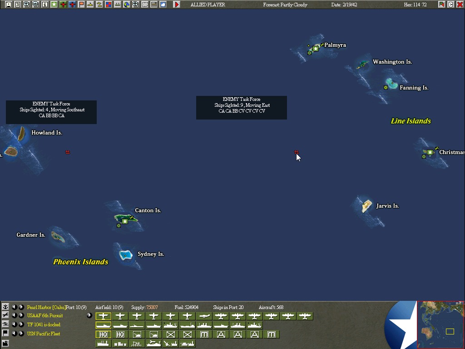Image resolution: width=465 pixels, height=349 pixels.
Task: Click the oil derrick resource icon
Action: pyautogui.click(x=137, y=344)
